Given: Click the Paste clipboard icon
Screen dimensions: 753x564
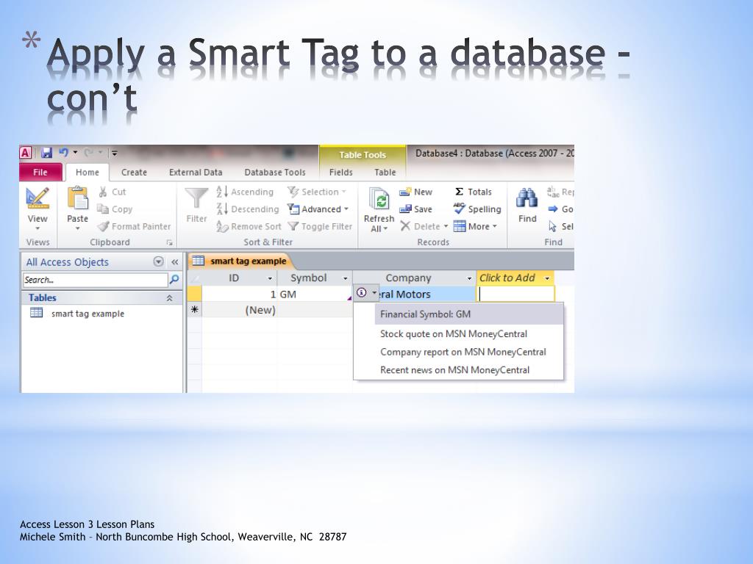Looking at the screenshot, I should click(x=77, y=198).
